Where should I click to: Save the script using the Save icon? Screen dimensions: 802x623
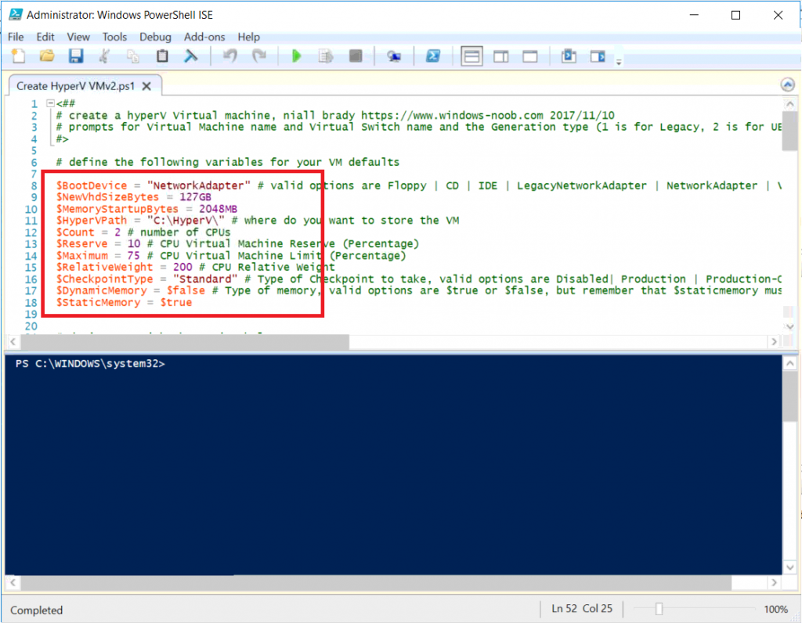tap(74, 56)
